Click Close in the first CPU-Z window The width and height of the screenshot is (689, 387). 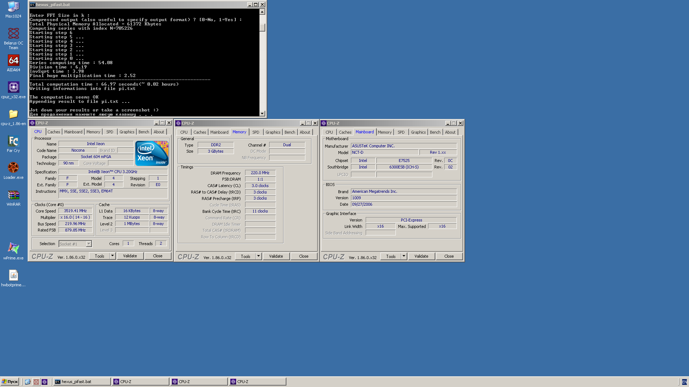click(158, 256)
